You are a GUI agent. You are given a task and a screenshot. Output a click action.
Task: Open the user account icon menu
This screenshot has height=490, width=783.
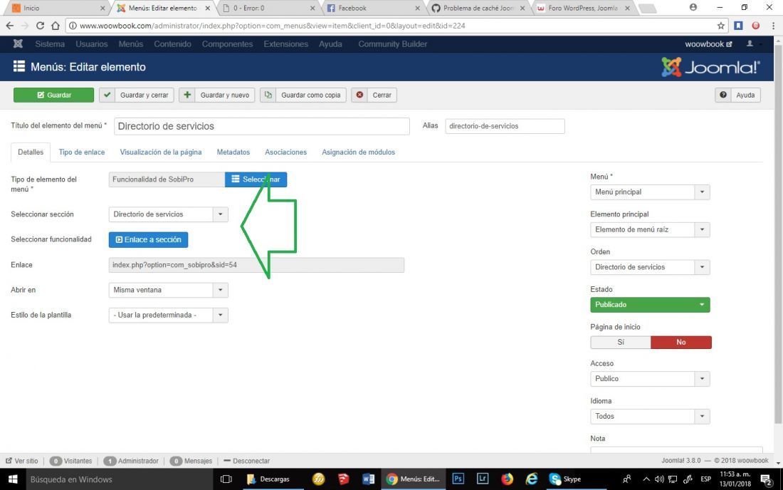(x=750, y=44)
